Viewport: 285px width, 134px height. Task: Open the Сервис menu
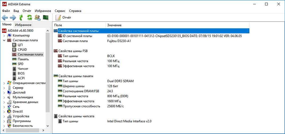tap(60, 11)
